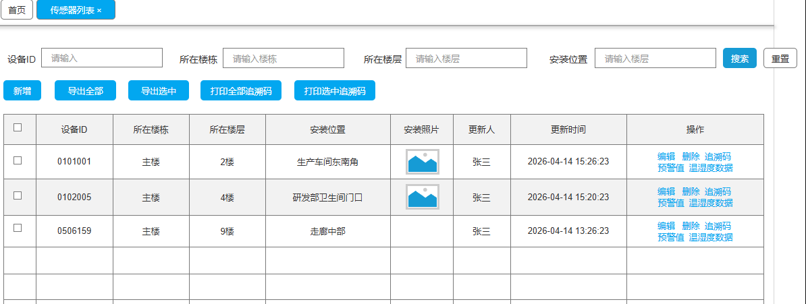Focus the 所在楼栋 input field
The width and height of the screenshot is (806, 304).
284,58
